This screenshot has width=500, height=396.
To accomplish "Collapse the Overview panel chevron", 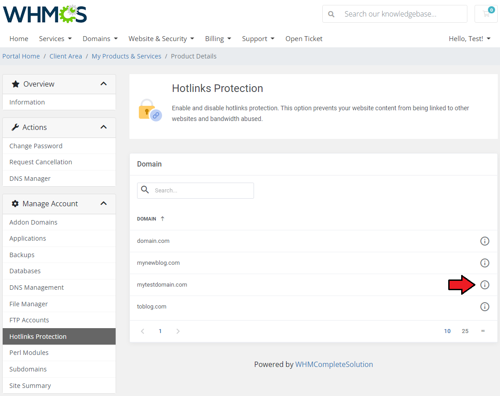I will tap(103, 83).
